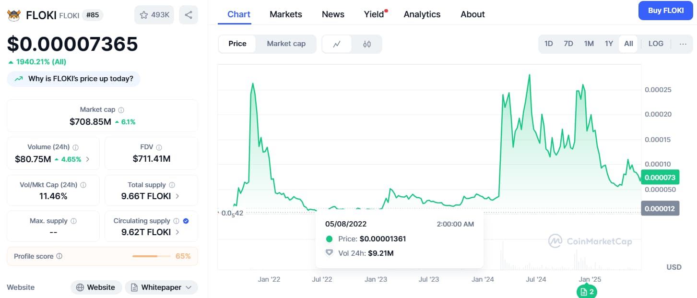The image size is (697, 298).
Task: Click the USD currency label
Action: (x=674, y=267)
